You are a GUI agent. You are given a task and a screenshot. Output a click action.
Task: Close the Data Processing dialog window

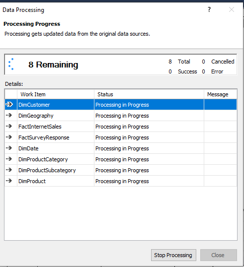pos(232,9)
